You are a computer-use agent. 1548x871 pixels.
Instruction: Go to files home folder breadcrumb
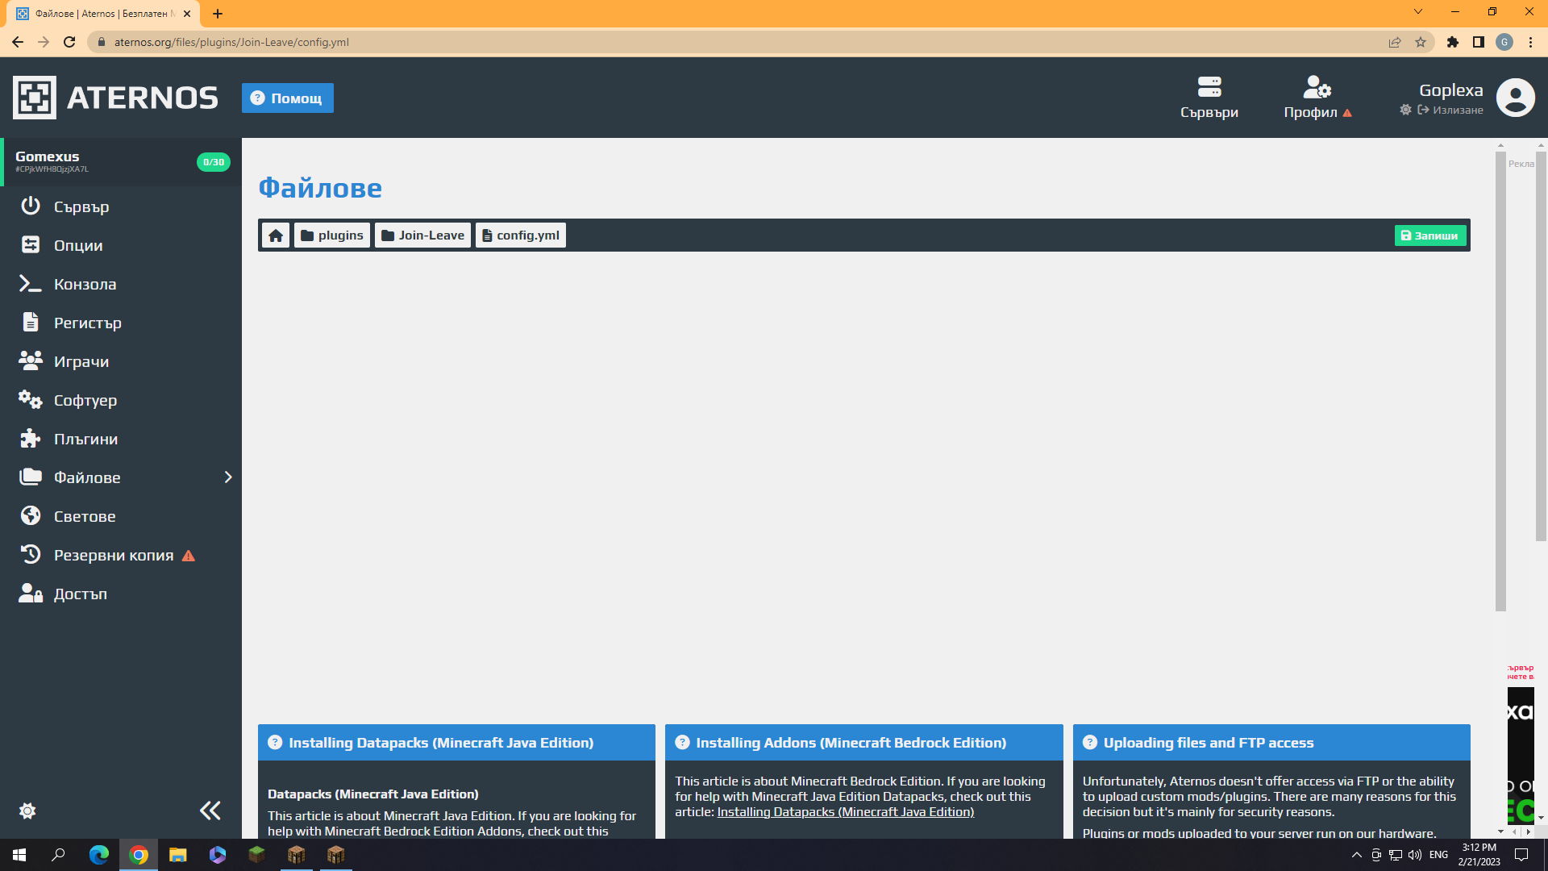click(x=276, y=235)
